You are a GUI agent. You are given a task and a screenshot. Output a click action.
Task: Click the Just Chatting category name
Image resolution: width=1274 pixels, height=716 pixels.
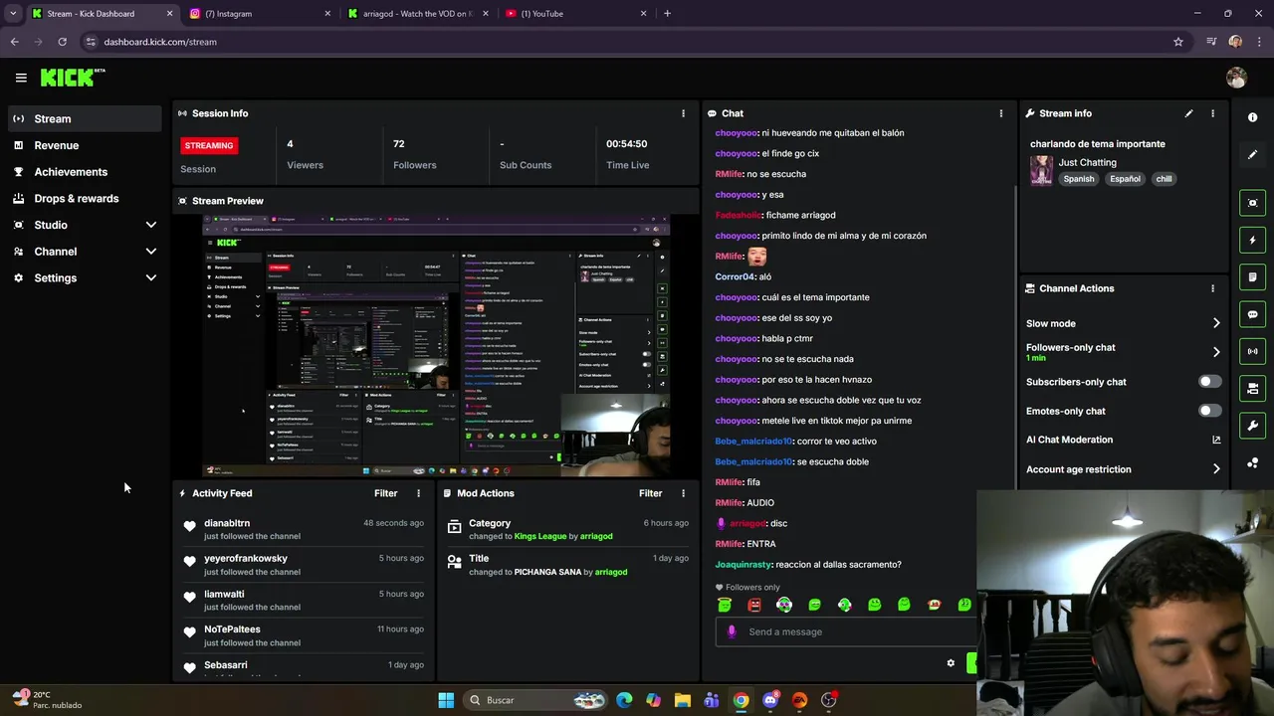[x=1087, y=162]
